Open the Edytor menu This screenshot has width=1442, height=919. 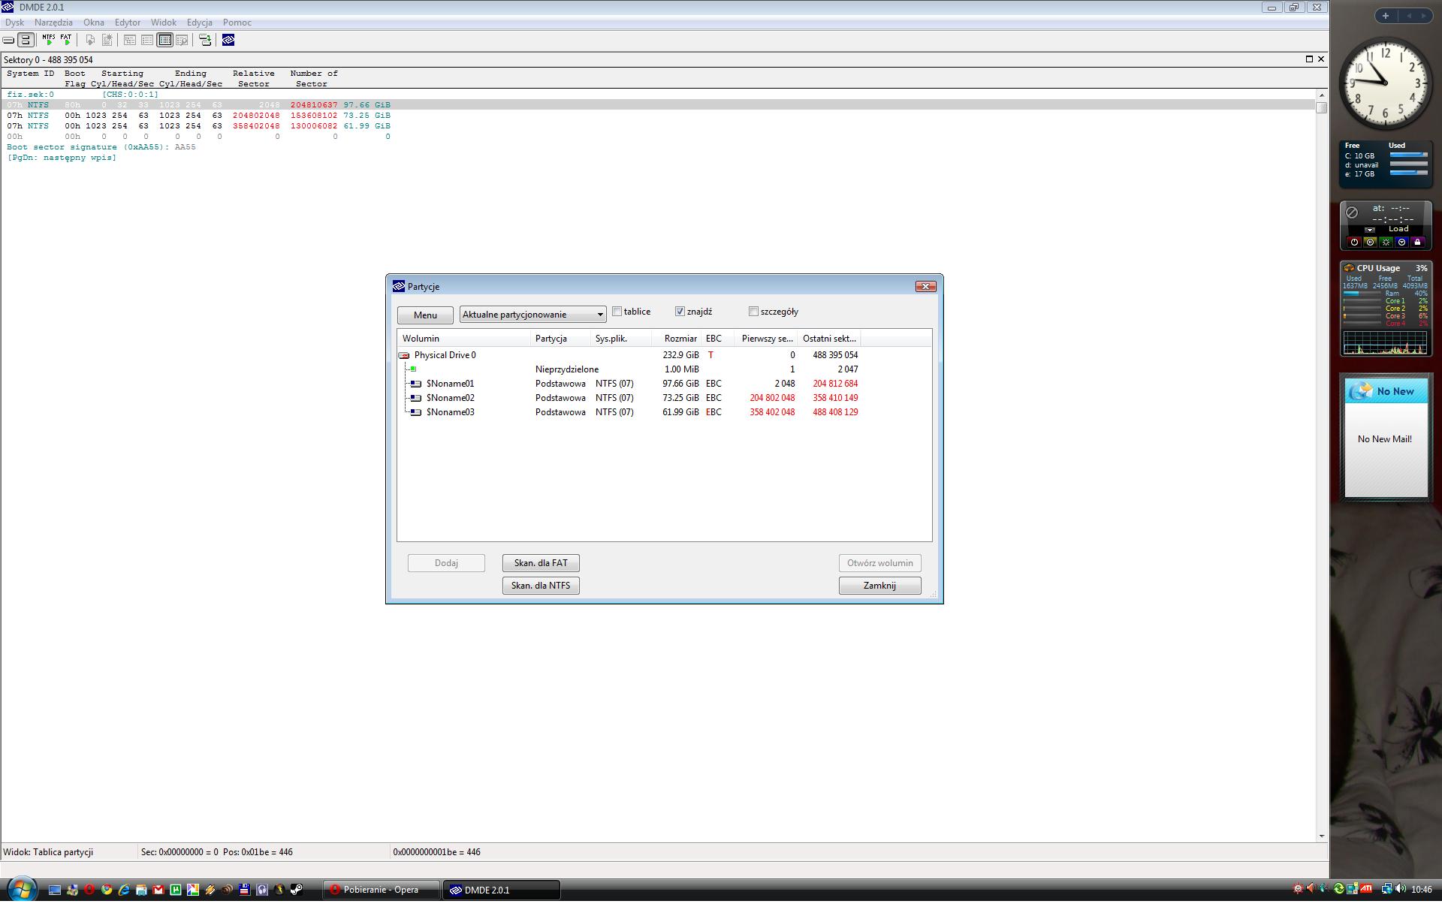(128, 23)
